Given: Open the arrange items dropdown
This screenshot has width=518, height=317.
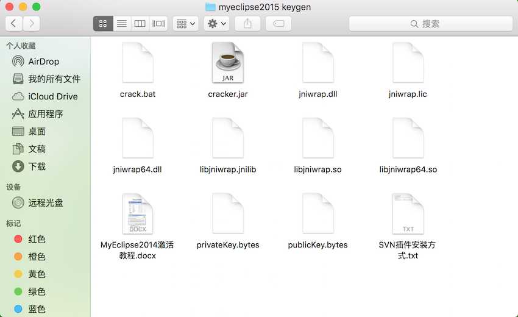Looking at the screenshot, I should [186, 23].
